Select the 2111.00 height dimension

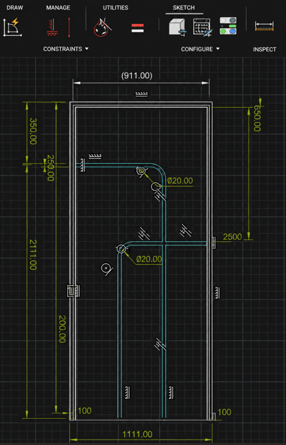tap(33, 254)
